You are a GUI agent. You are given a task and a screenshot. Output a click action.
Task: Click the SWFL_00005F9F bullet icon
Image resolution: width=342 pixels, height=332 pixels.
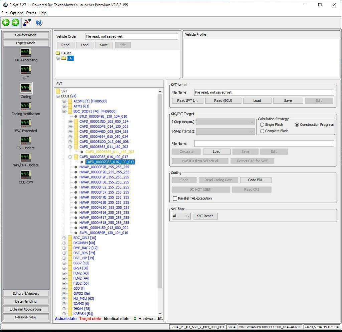(76, 233)
